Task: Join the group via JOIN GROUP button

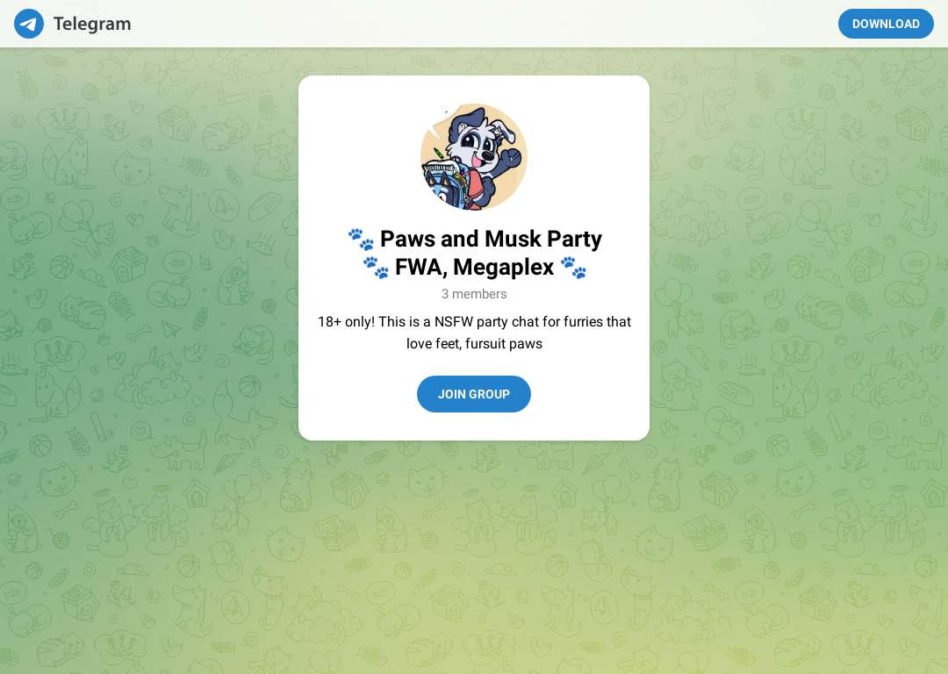Action: [x=474, y=394]
